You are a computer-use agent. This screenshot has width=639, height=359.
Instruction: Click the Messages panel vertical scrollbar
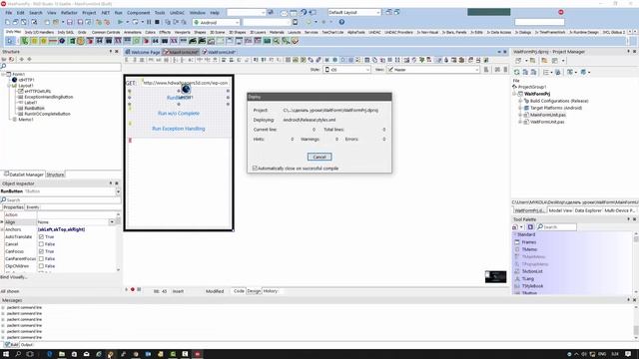636,321
